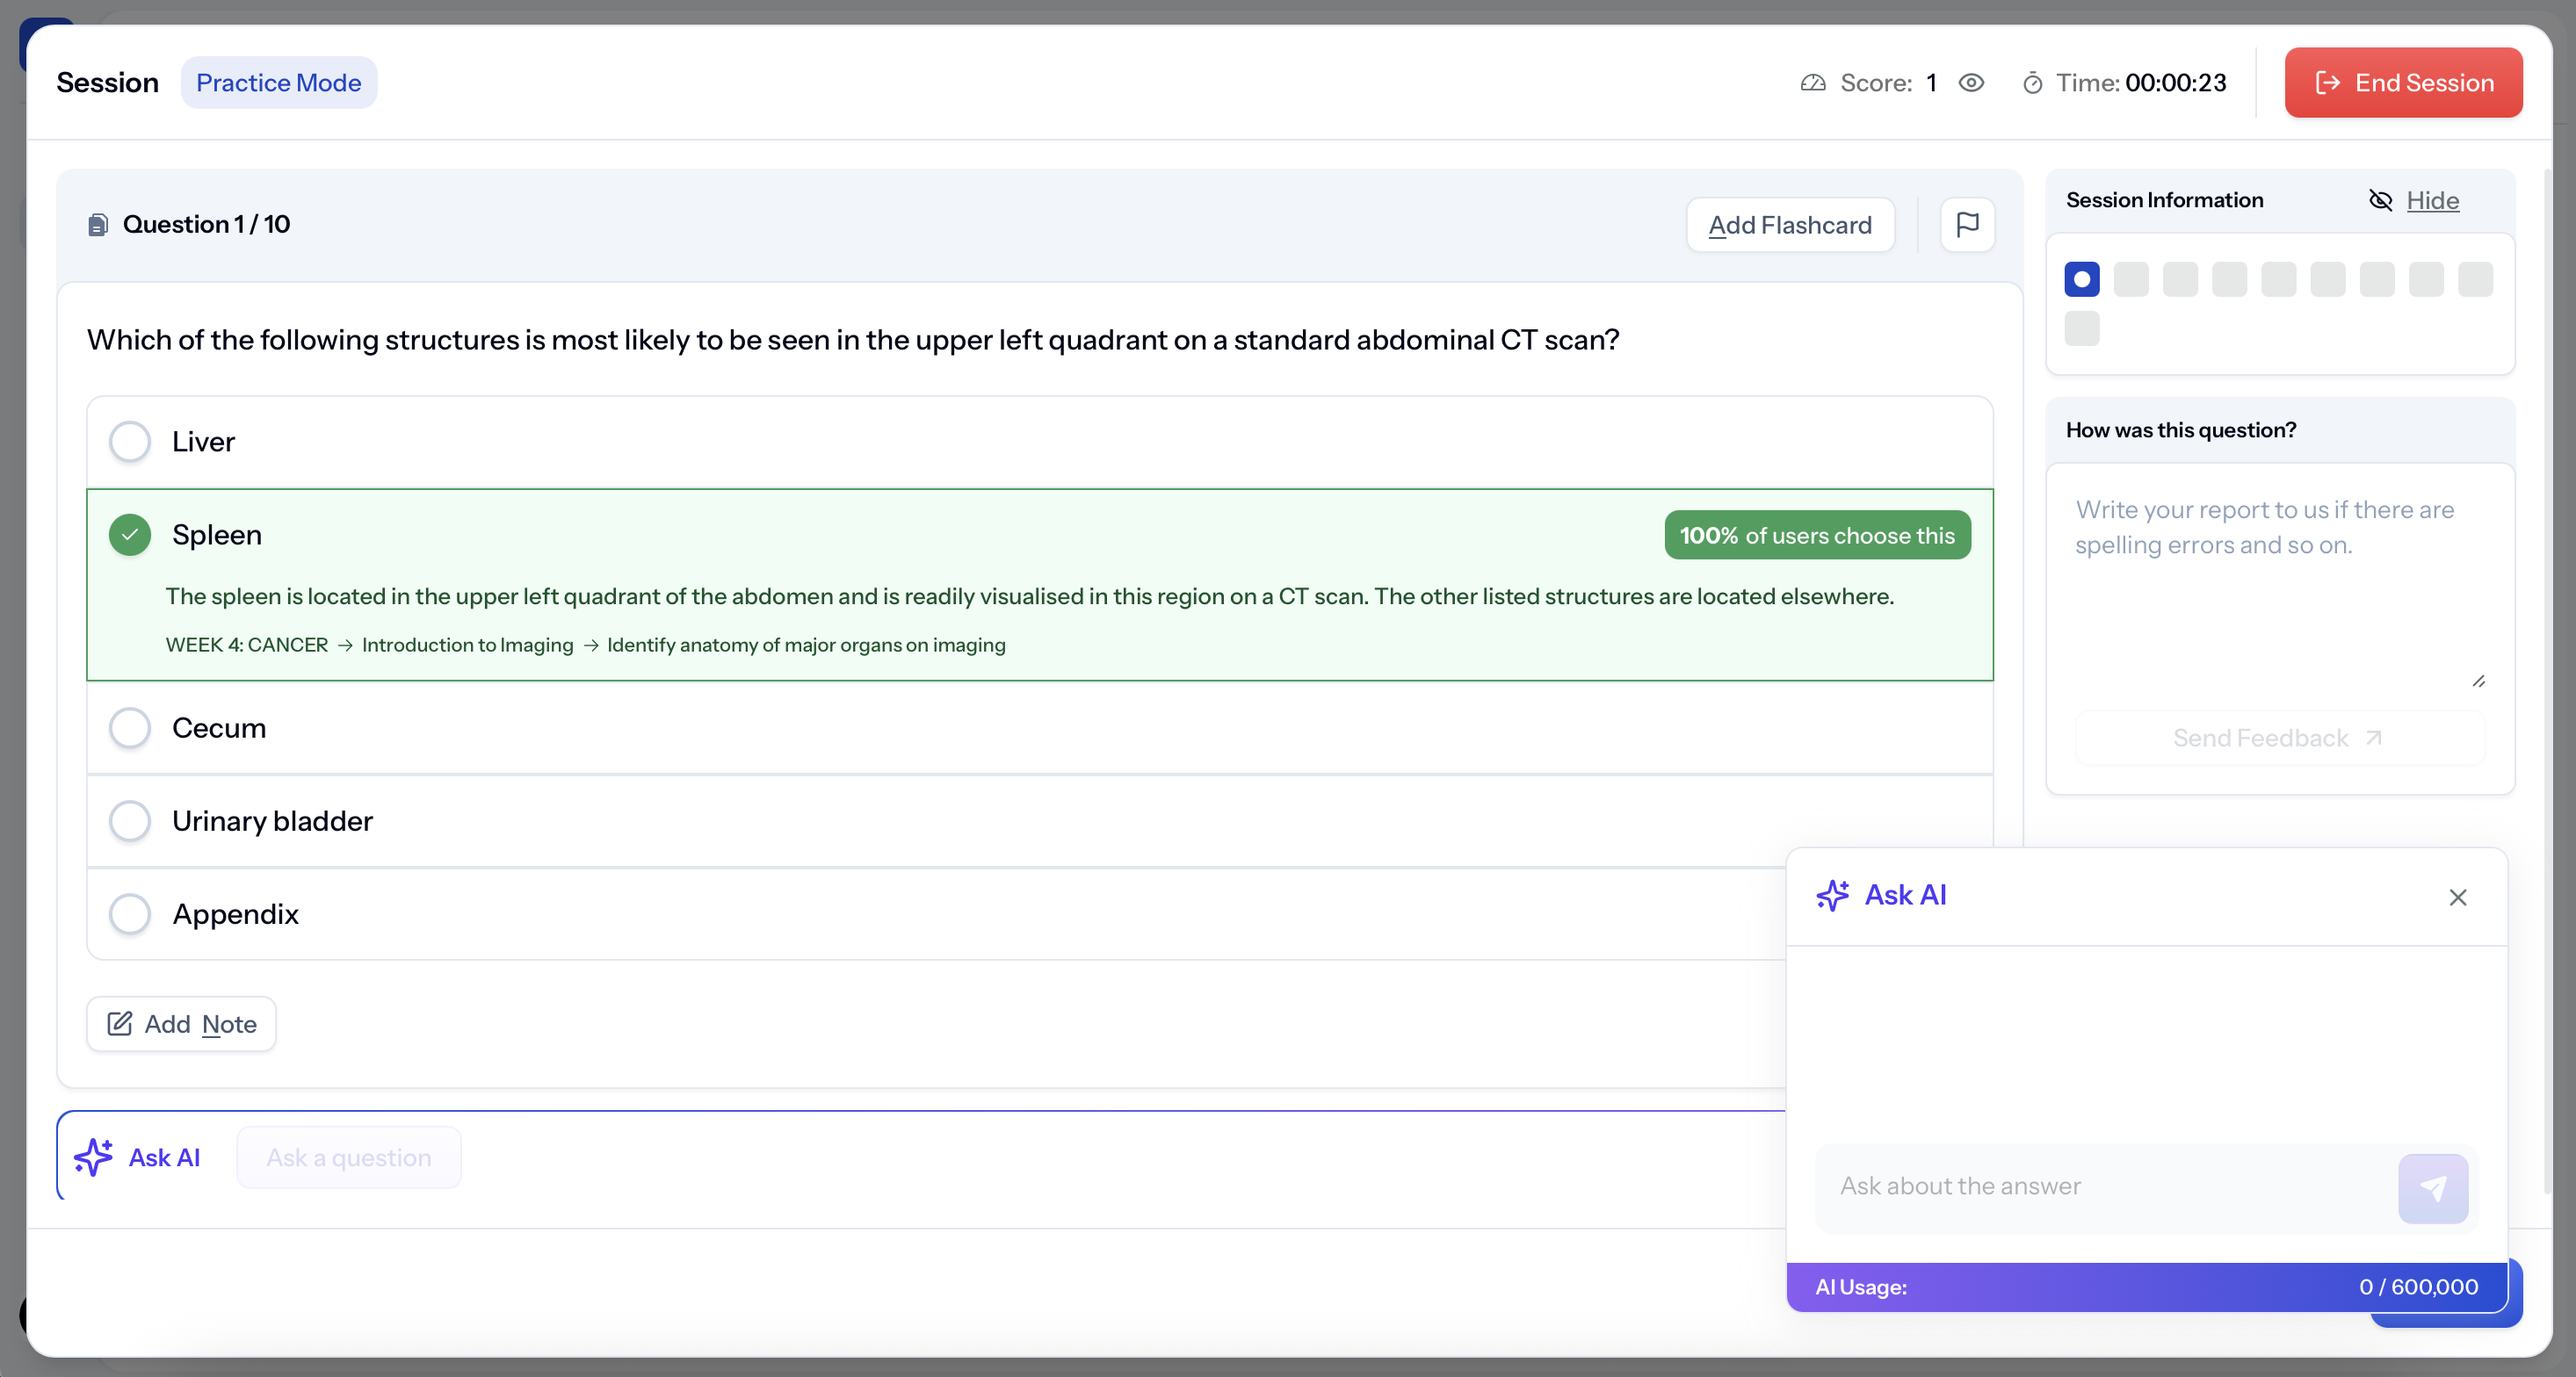Viewport: 2576px width, 1377px height.
Task: Click the Ask AI sparkle icon at bottom
Action: point(94,1157)
